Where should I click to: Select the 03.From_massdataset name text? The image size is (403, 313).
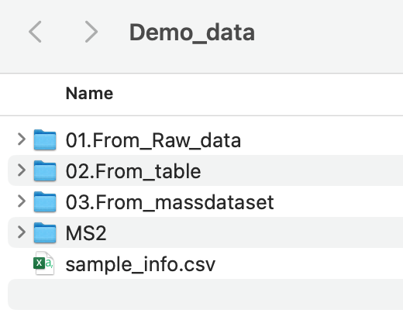coord(170,202)
